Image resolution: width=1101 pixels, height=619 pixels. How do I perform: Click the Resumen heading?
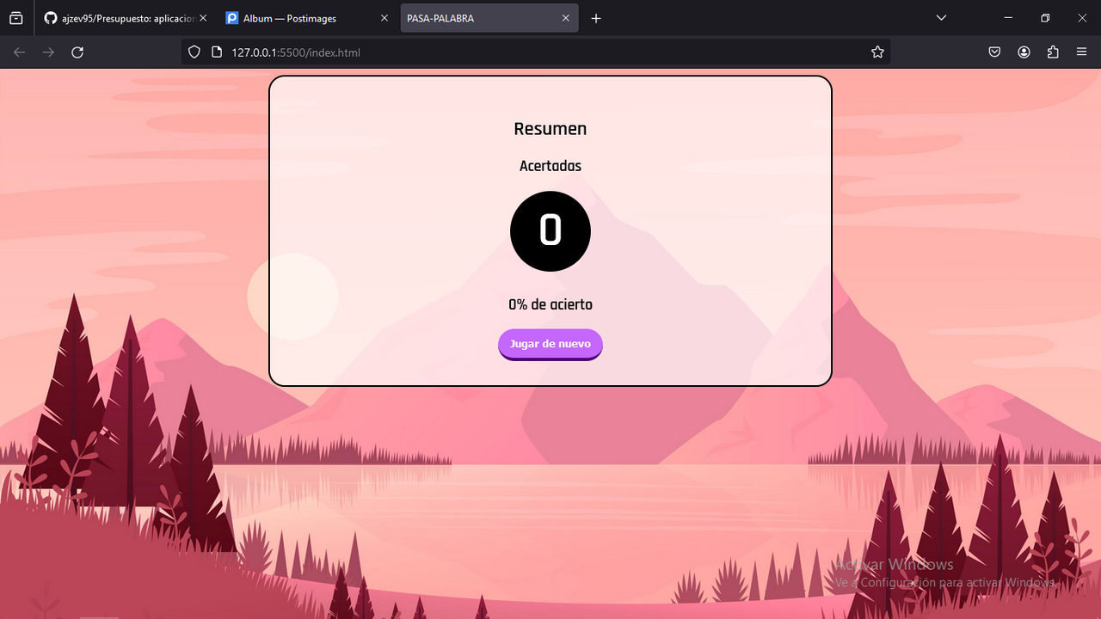[550, 129]
